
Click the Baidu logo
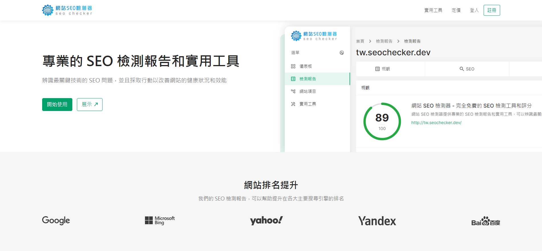coord(486,221)
